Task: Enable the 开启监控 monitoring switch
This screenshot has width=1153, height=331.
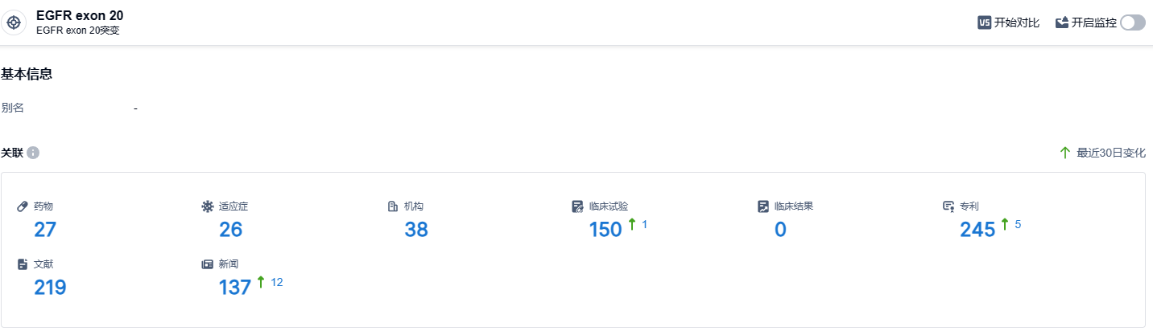Action: [1132, 22]
